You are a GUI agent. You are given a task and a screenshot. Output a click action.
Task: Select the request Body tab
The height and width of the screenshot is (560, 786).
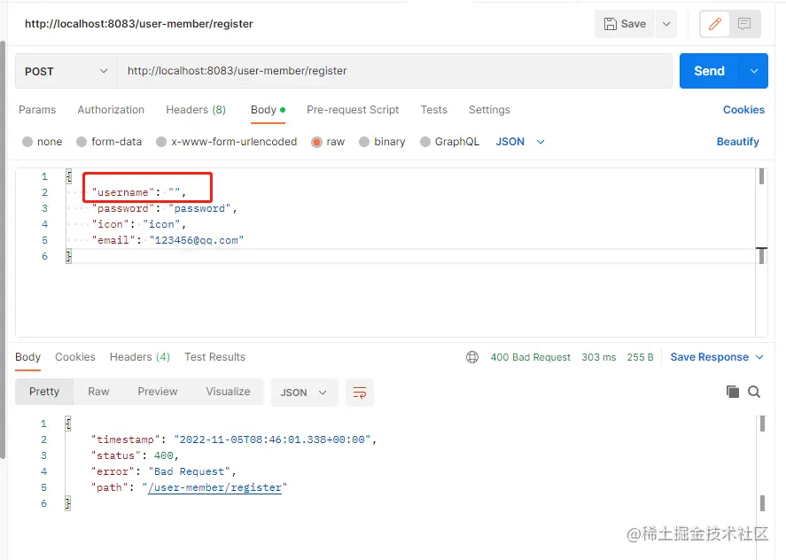268,110
